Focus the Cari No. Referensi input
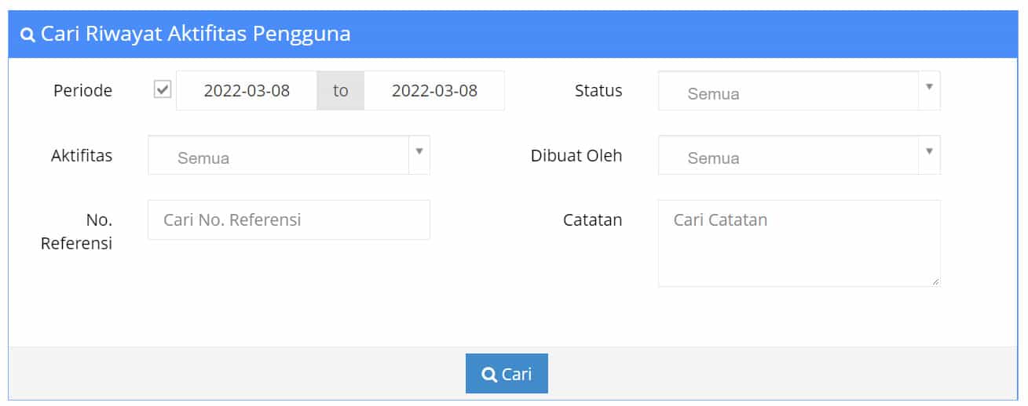1028x406 pixels. coord(288,220)
